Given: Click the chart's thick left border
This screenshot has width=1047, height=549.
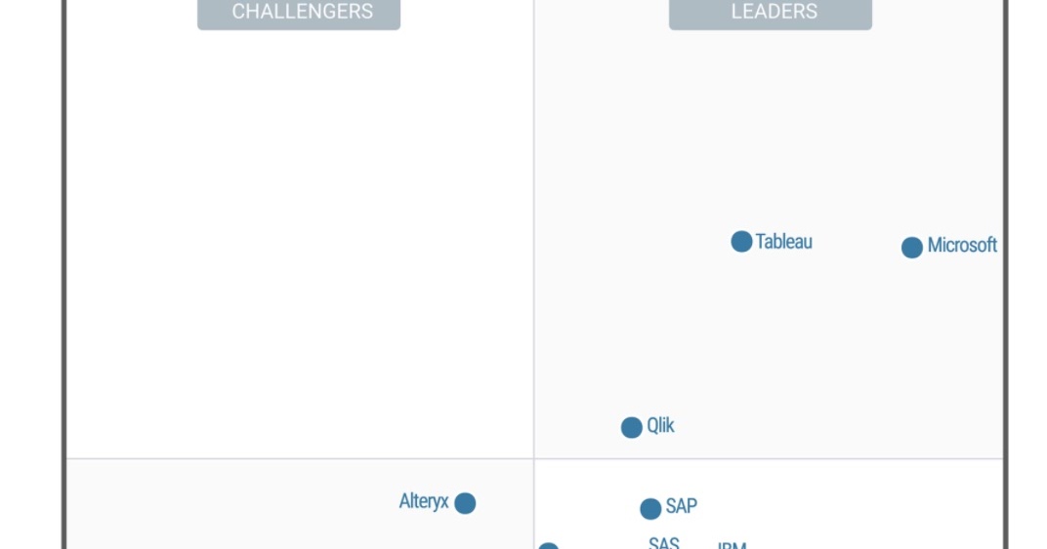Looking at the screenshot, I should (x=64, y=274).
